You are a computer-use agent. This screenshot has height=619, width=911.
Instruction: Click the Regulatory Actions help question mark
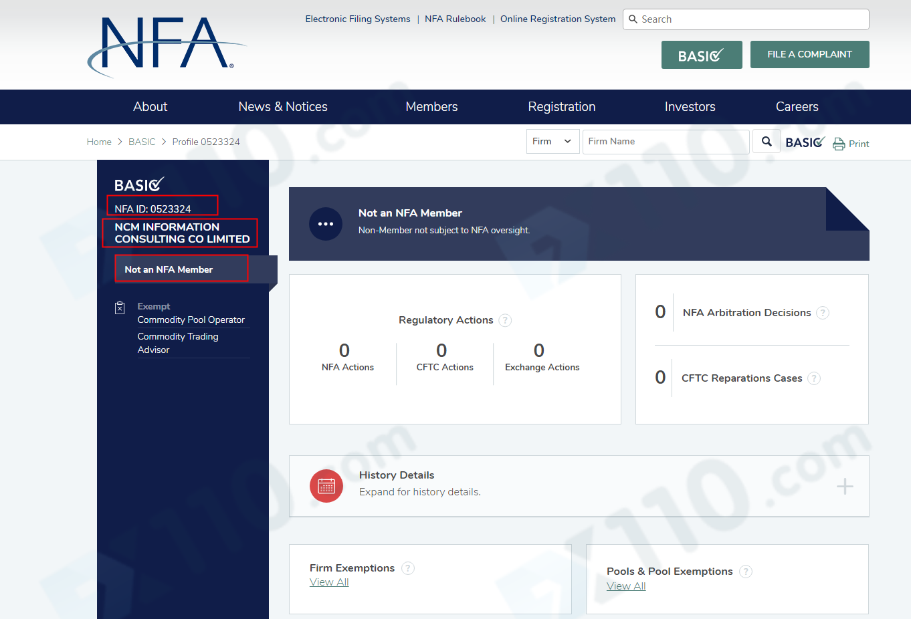click(506, 320)
